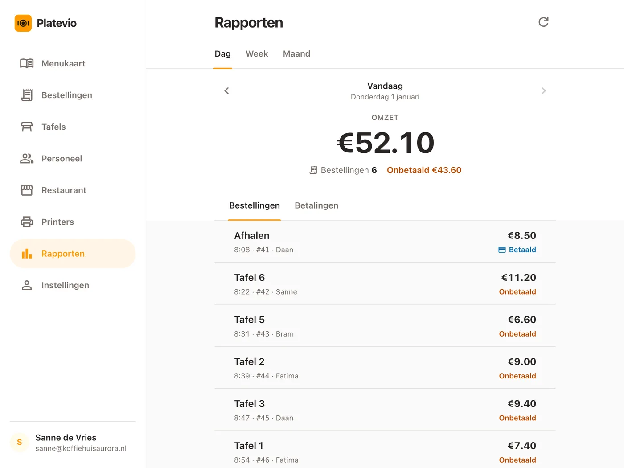Switch to the Dag tab
624x468 pixels.
coord(222,54)
